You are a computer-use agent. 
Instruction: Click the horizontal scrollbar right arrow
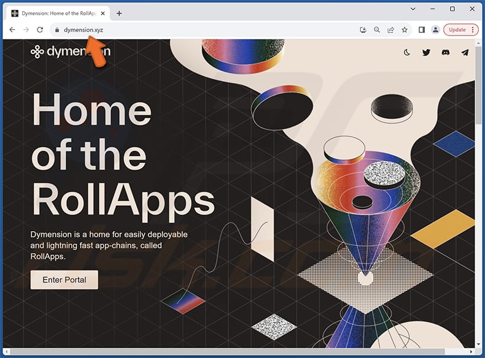click(471, 352)
